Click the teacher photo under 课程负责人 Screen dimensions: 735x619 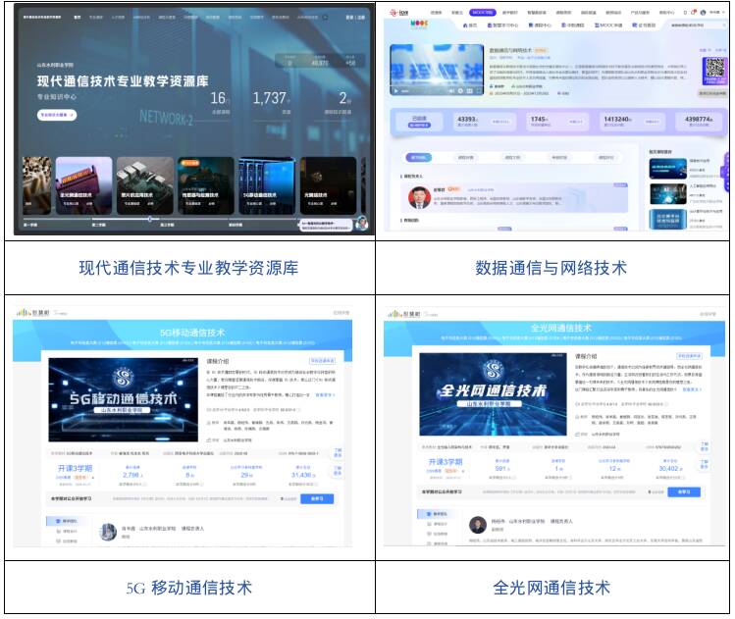(419, 195)
